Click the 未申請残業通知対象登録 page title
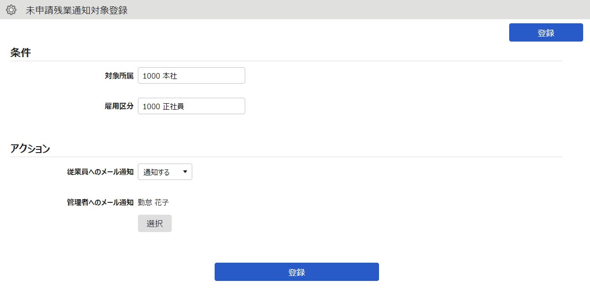The height and width of the screenshot is (291, 590). (76, 11)
